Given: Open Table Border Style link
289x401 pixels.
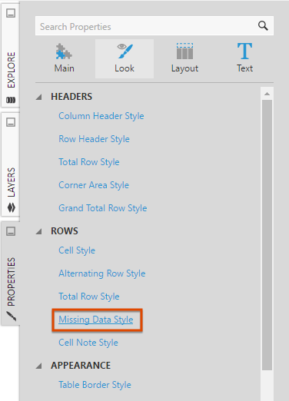Looking at the screenshot, I should (x=95, y=385).
